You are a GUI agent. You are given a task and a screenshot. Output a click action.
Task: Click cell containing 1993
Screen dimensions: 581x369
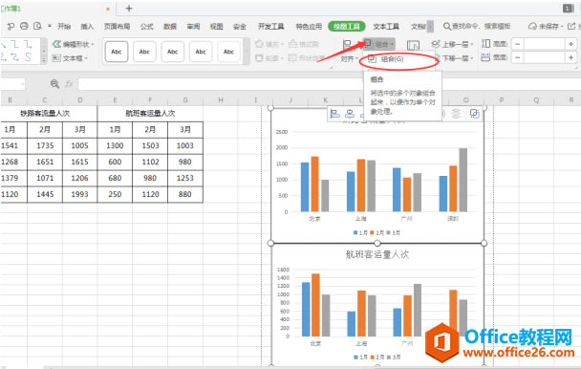pos(79,194)
